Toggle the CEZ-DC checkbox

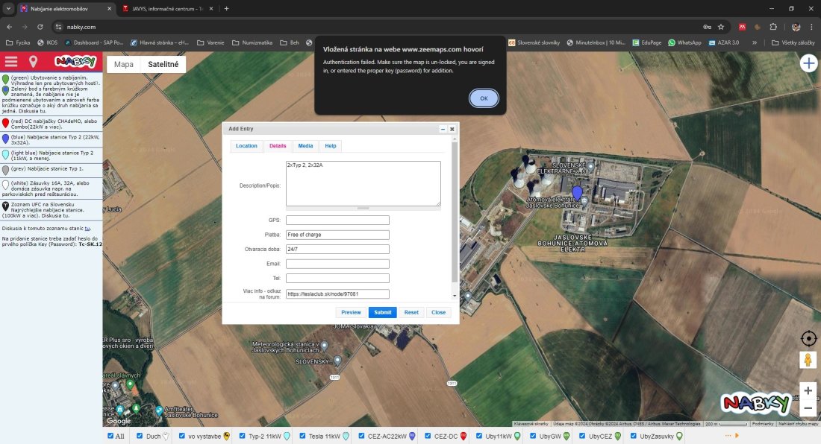[428, 436]
